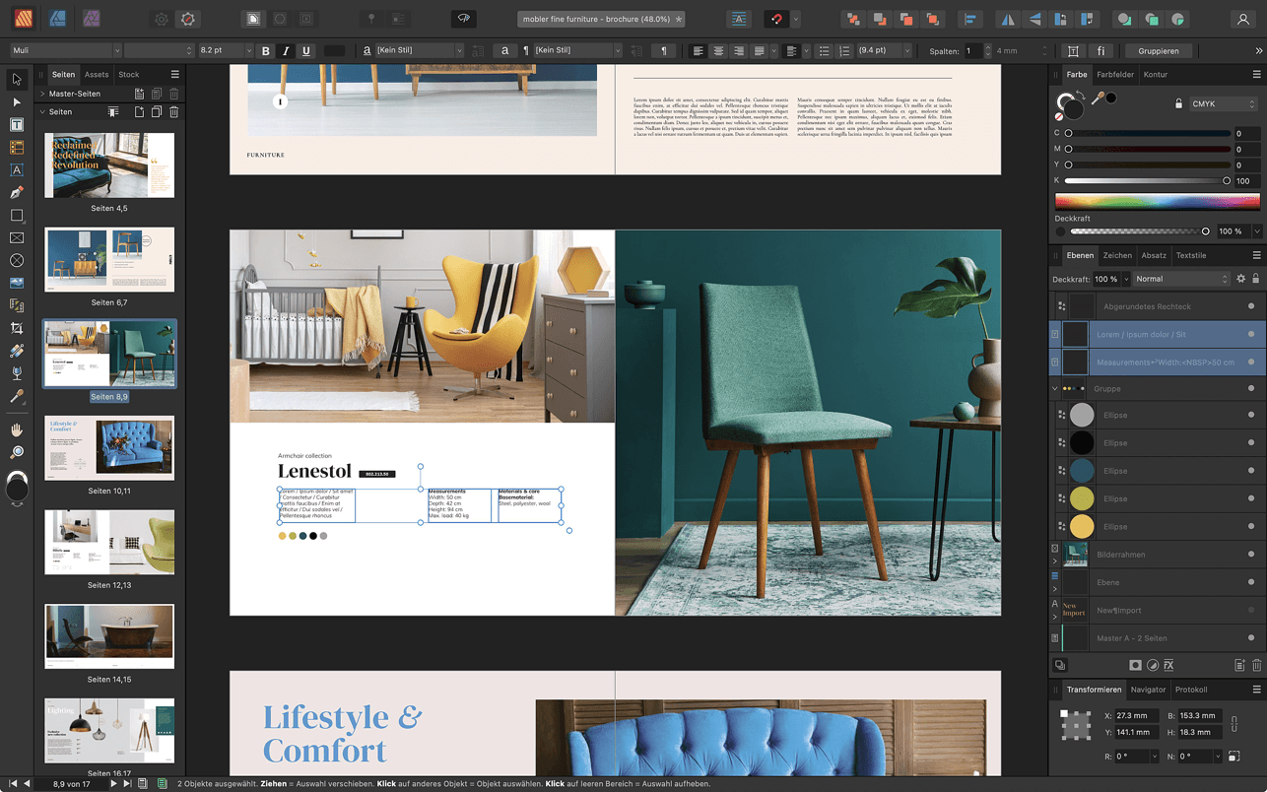Open the Seiten 10,11 spread thumbnail
The height and width of the screenshot is (792, 1267).
pyautogui.click(x=109, y=446)
